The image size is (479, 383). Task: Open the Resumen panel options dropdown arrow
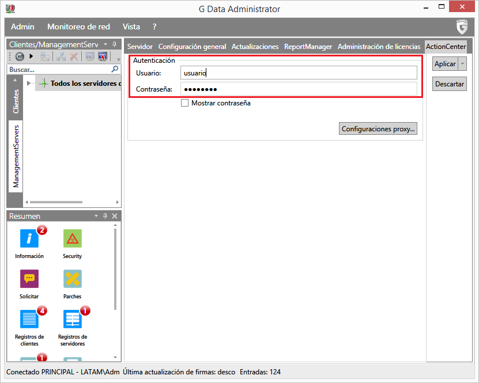(96, 216)
